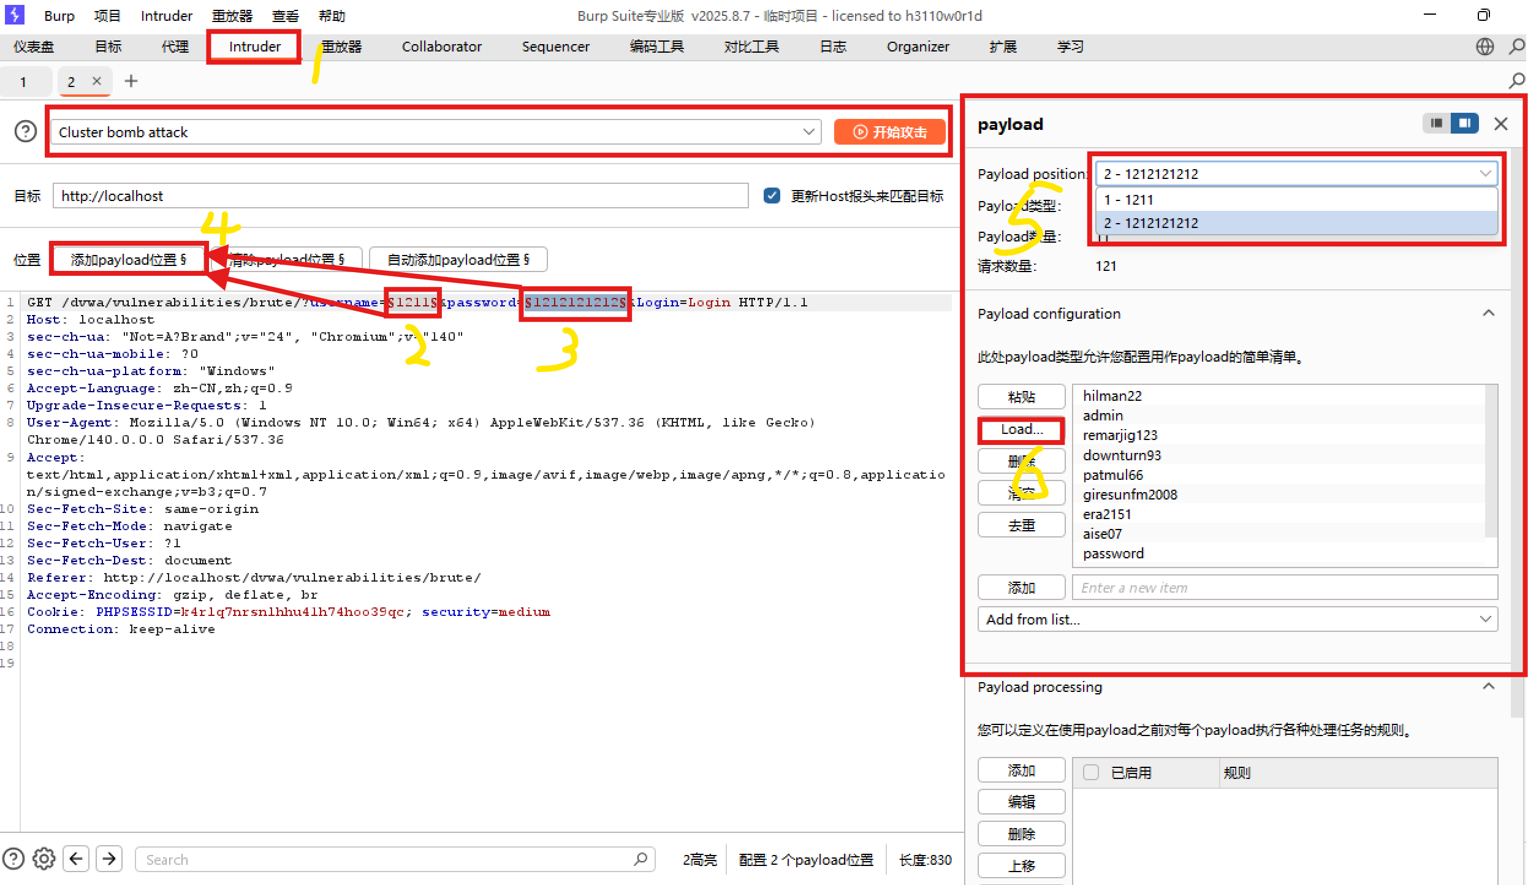This screenshot has height=885, width=1528.
Task: Uncheck the update Host header checkbox
Action: point(772,196)
